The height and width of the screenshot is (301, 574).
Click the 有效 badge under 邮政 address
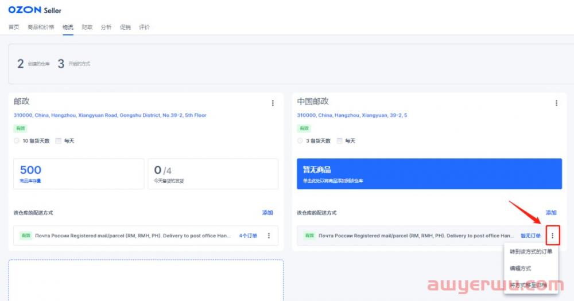coord(21,128)
